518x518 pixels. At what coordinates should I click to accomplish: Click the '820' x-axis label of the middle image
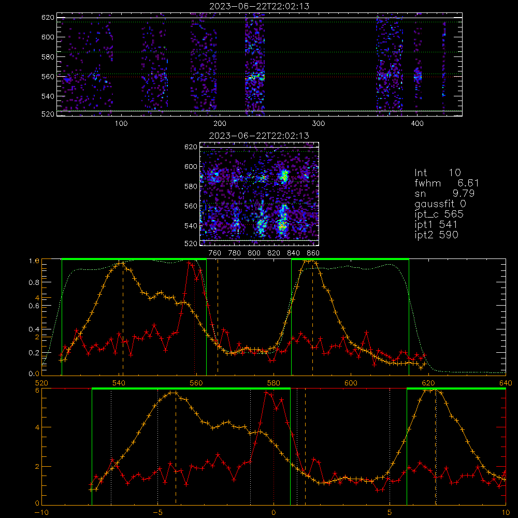(274, 253)
